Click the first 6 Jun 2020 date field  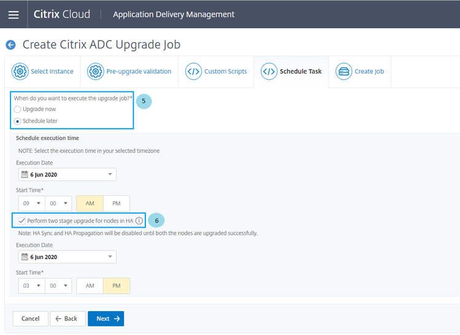pos(67,174)
